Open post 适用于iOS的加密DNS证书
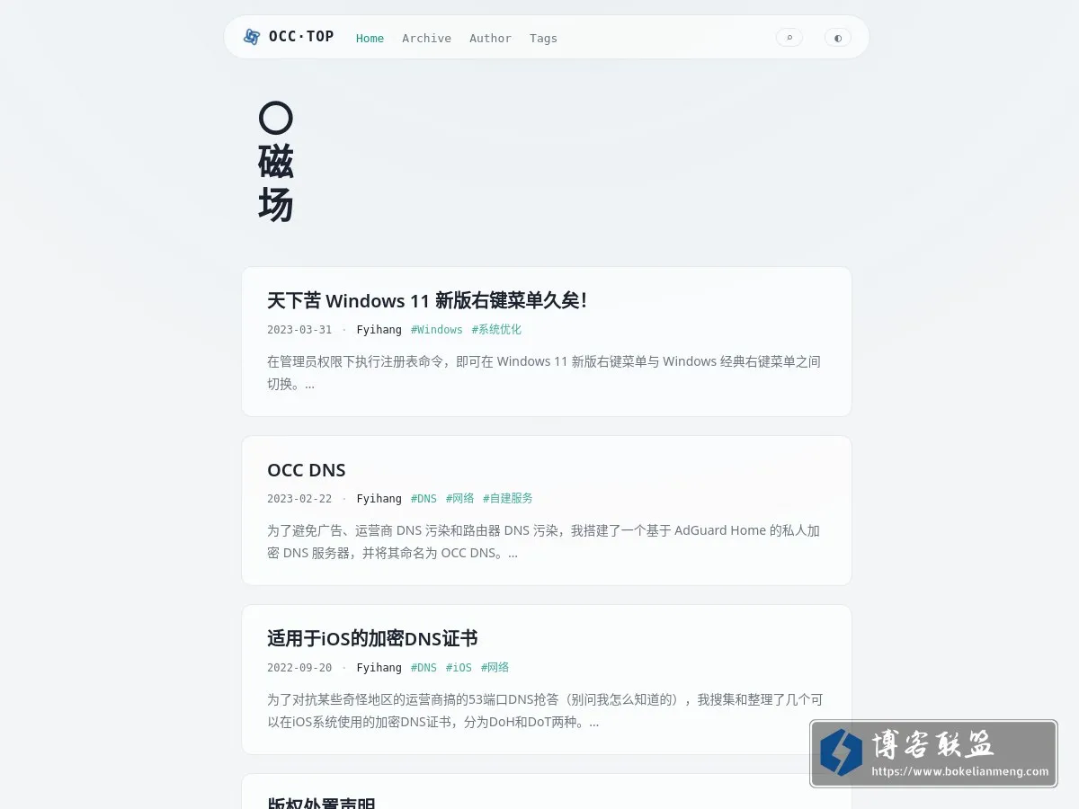 click(372, 639)
